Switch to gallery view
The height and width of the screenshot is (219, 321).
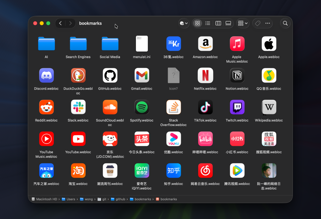pos(228,23)
